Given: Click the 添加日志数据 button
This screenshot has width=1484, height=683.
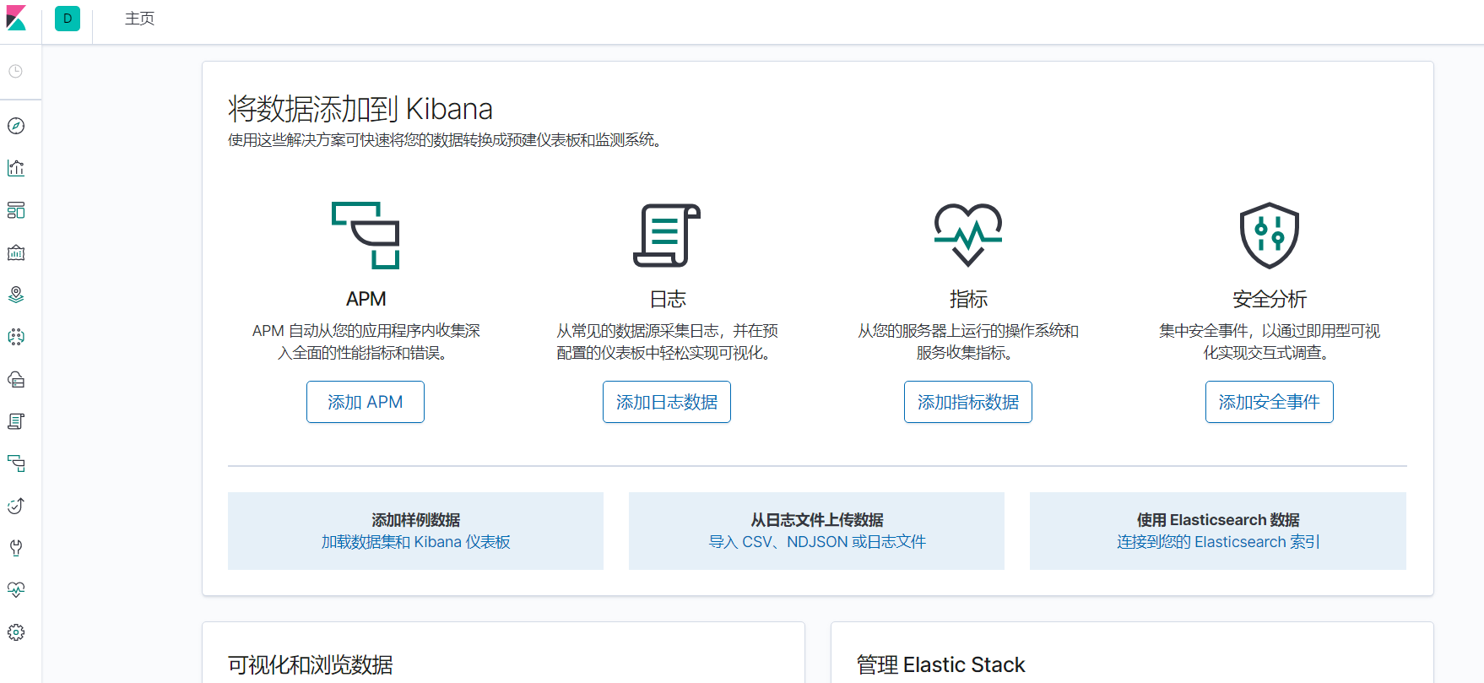Looking at the screenshot, I should [667, 402].
